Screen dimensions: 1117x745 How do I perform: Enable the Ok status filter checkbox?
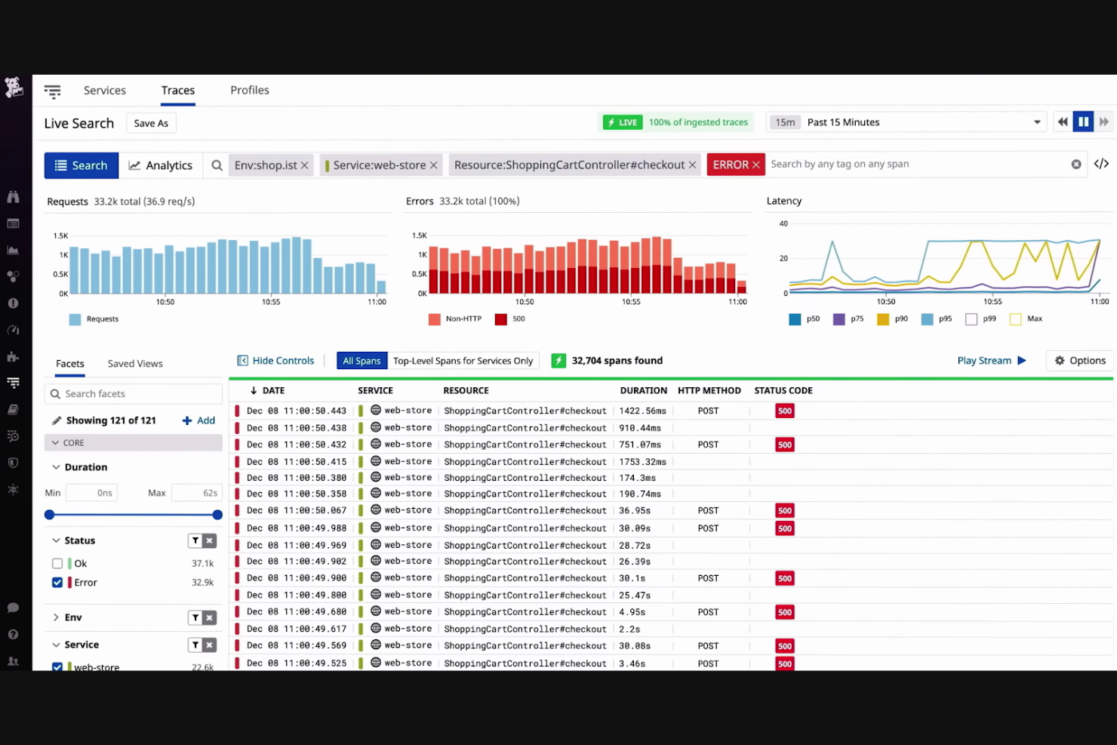57,563
